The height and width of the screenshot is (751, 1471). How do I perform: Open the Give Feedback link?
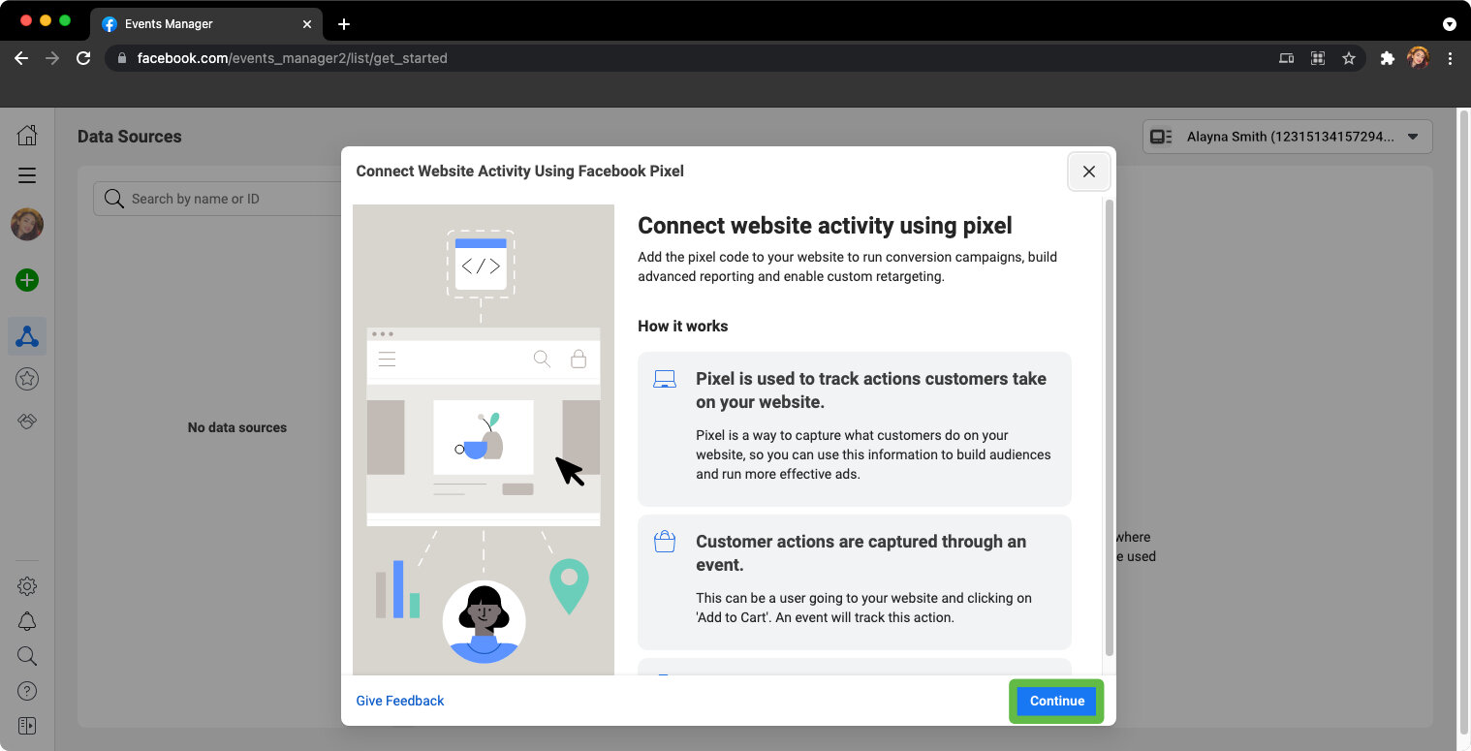coord(400,701)
